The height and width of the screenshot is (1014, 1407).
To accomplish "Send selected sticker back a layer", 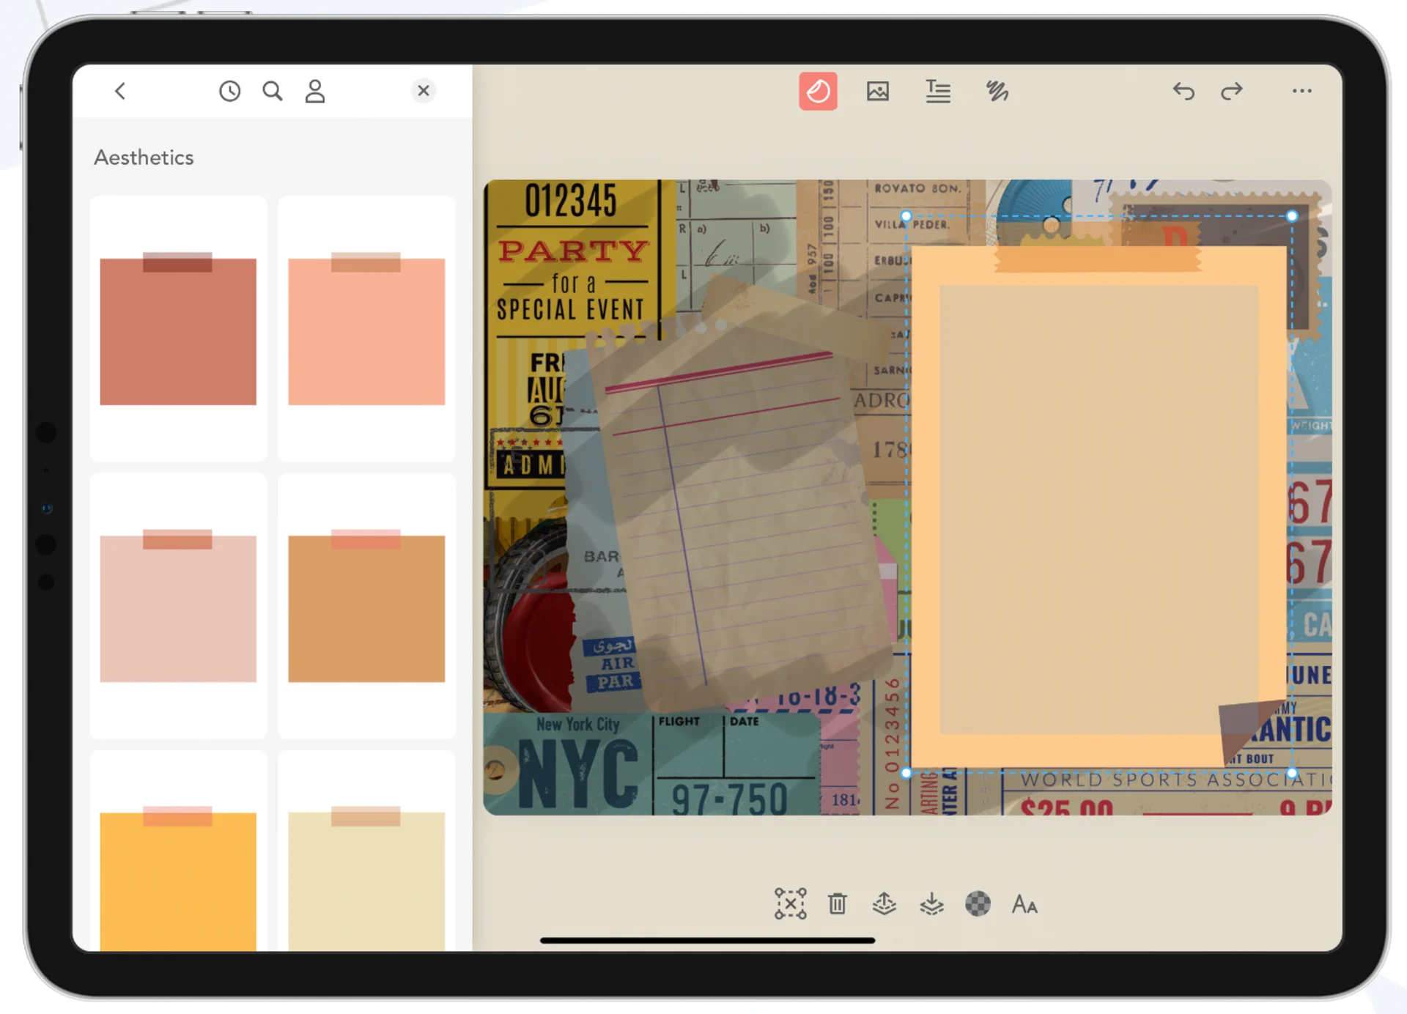I will pyautogui.click(x=931, y=903).
